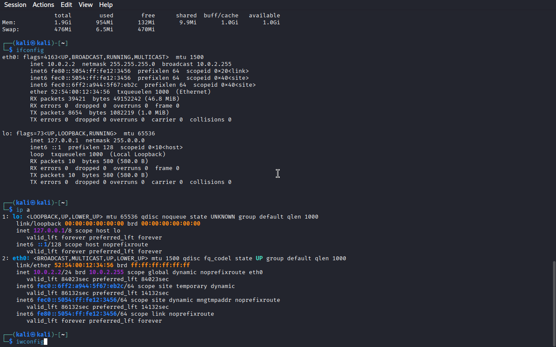Click the blue 'lo:' label in ip output

coord(18,217)
